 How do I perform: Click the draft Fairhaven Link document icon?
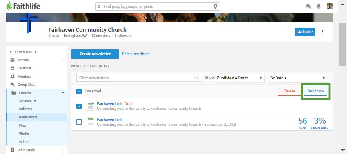click(x=91, y=106)
